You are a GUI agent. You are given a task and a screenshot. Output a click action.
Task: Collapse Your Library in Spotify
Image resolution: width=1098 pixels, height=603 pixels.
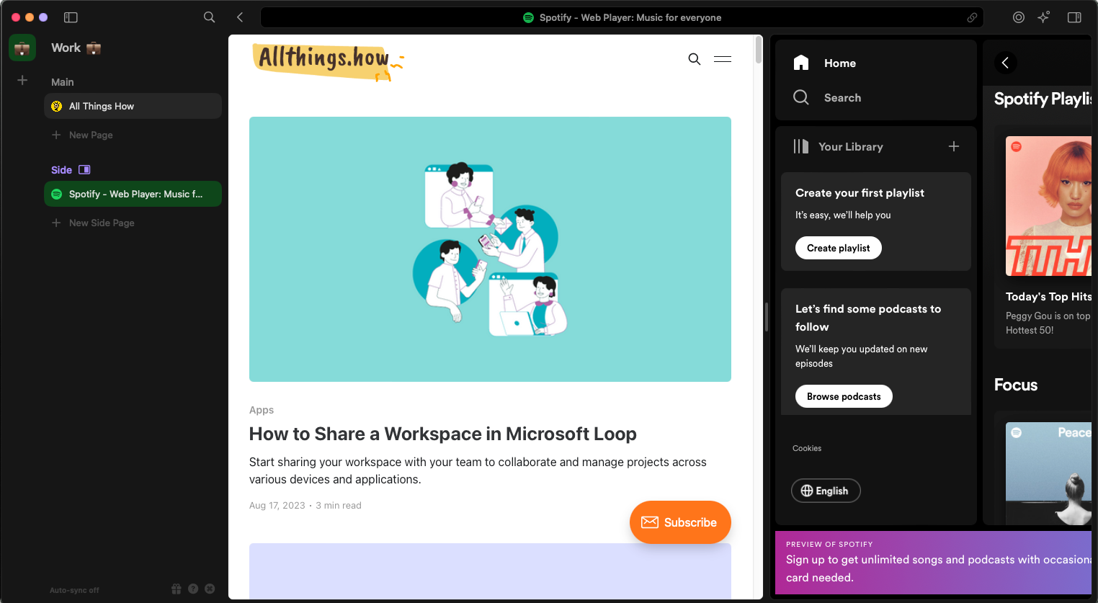tap(838, 146)
